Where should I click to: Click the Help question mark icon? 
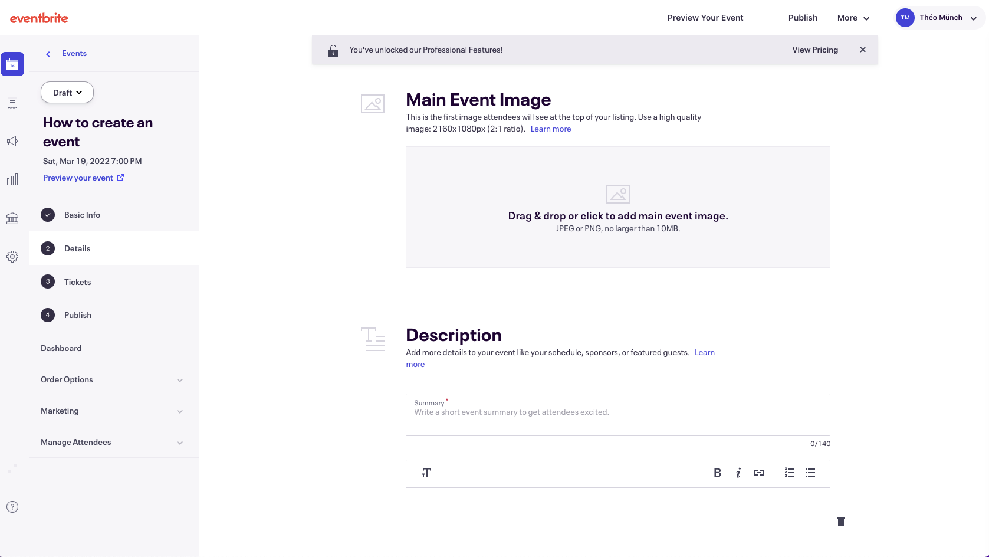point(12,506)
